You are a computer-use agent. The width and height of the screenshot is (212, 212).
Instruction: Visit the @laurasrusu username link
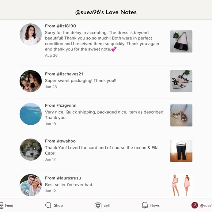click(69, 178)
